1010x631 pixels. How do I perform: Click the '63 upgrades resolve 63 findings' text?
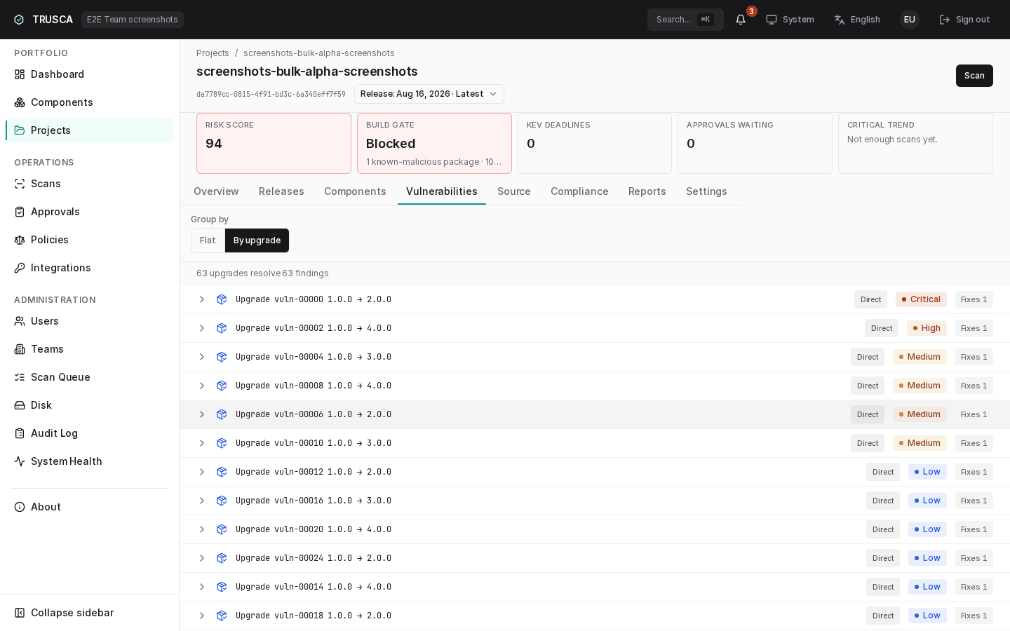(262, 273)
